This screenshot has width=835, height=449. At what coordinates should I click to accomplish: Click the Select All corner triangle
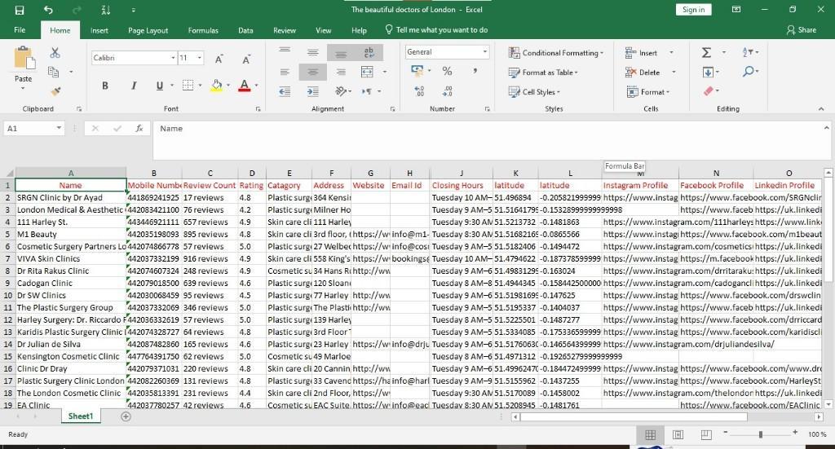tap(9, 174)
